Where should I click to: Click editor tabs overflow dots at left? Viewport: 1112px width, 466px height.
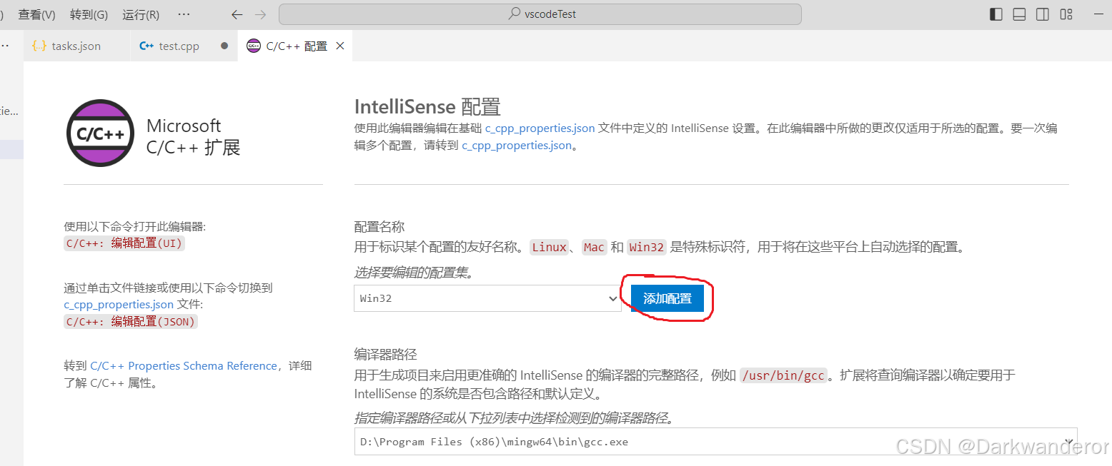[5, 46]
